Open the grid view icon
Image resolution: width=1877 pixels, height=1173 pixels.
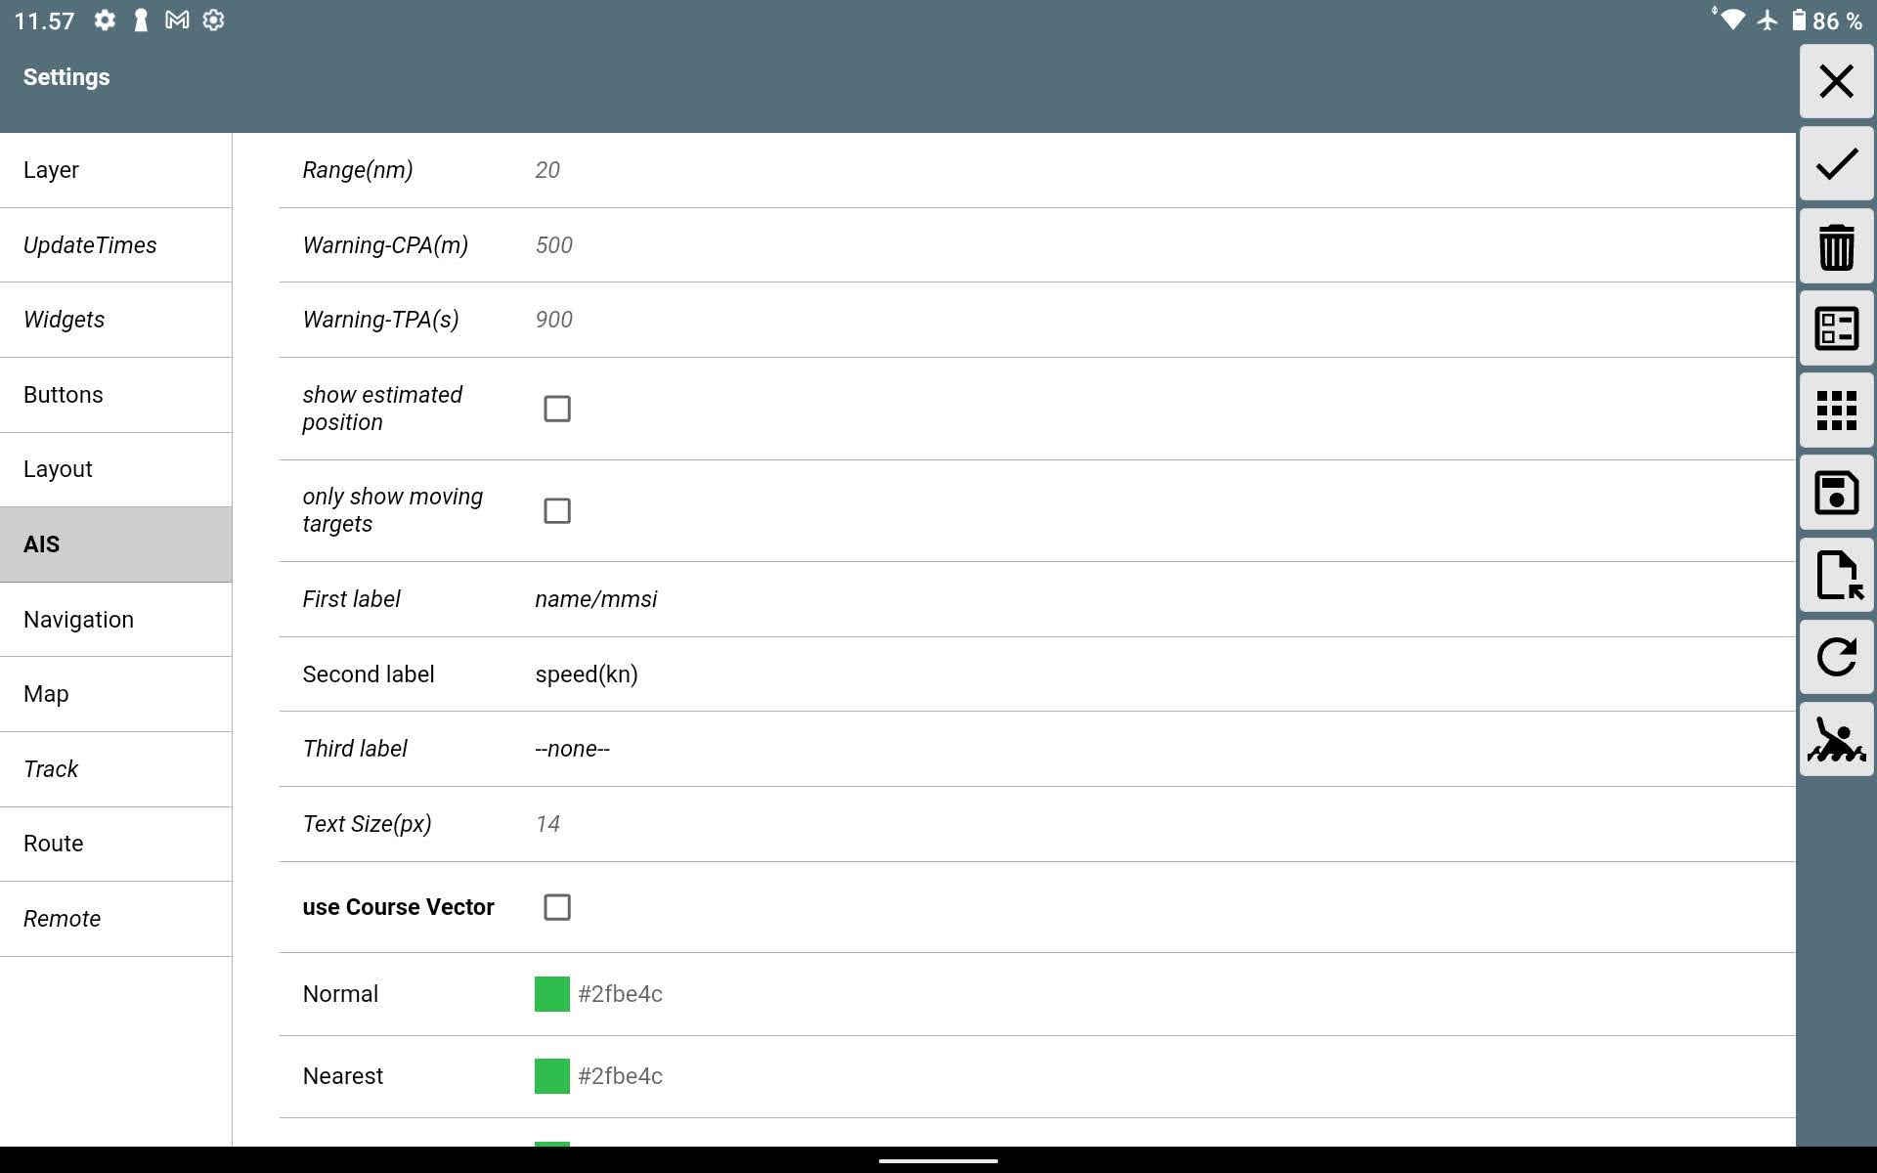click(x=1836, y=411)
